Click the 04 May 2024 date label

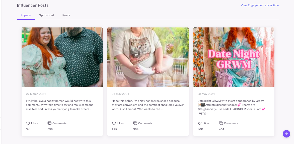pos(120,94)
